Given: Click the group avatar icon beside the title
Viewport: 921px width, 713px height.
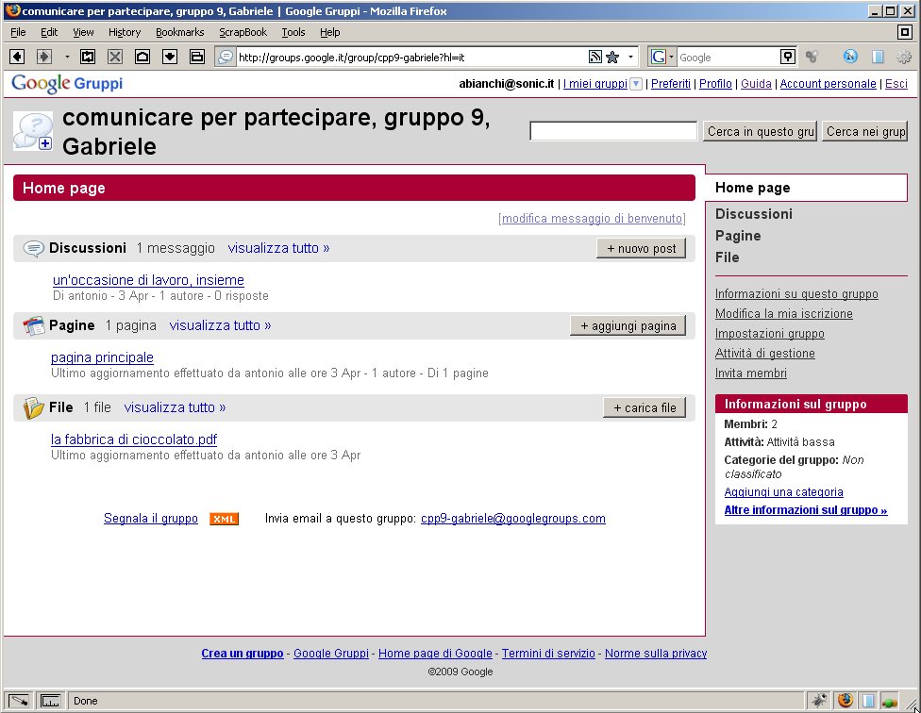Looking at the screenshot, I should (x=33, y=131).
